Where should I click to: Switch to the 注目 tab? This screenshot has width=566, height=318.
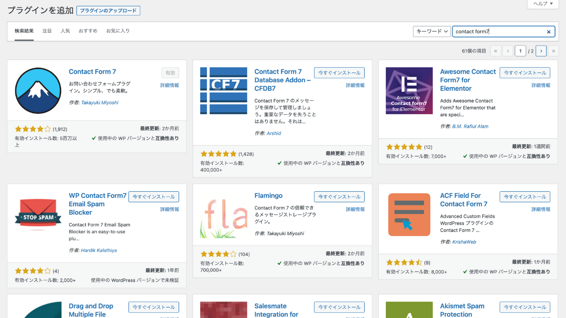[47, 31]
